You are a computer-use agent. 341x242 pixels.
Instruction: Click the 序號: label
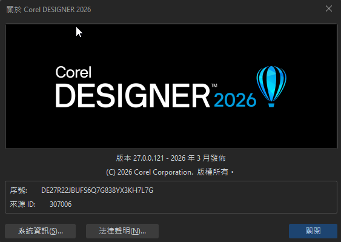(x=19, y=190)
